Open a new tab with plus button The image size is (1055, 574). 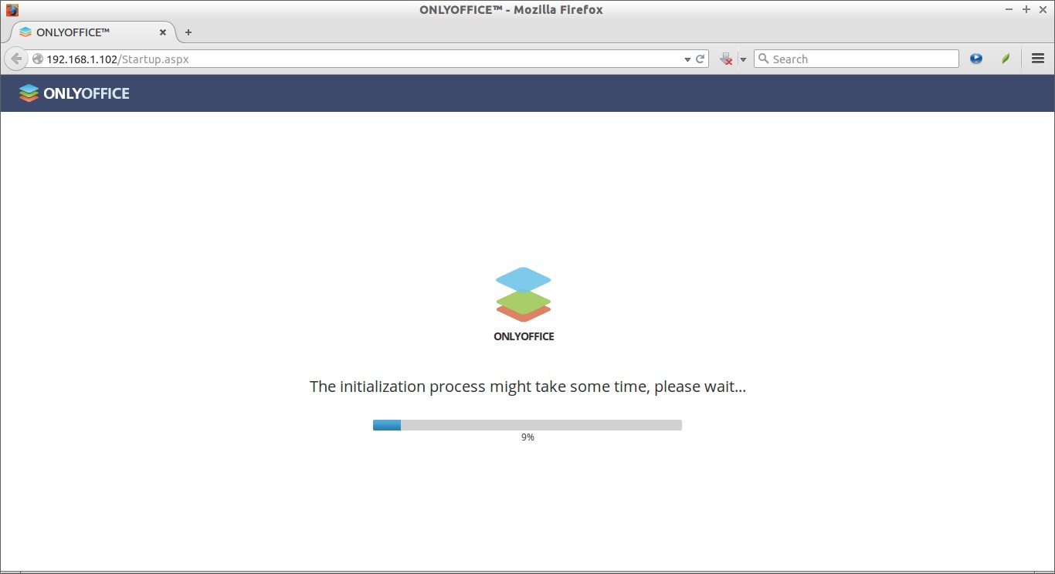tap(188, 32)
